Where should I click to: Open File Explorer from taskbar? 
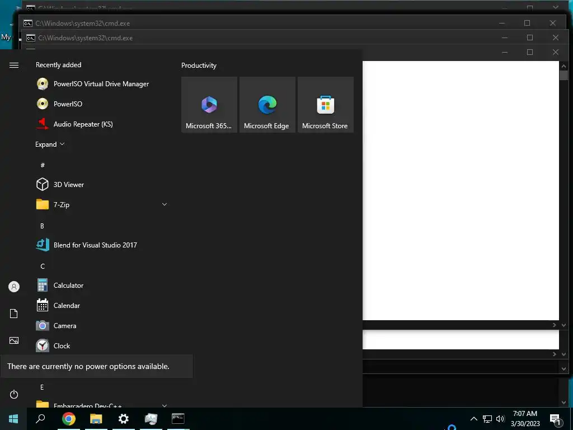click(96, 419)
